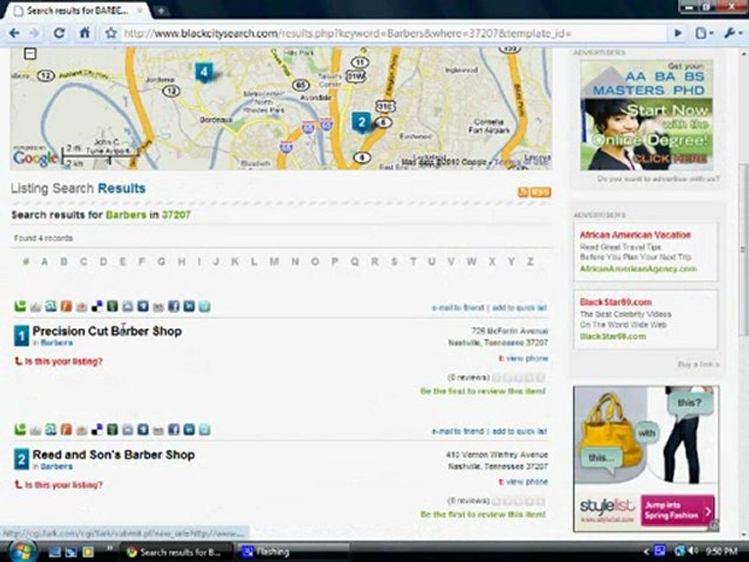E-mail Reed and Son's listing to a friend
This screenshot has width=749, height=562.
pos(458,431)
